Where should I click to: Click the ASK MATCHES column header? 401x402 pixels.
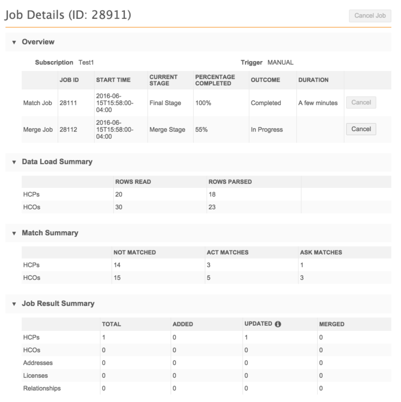coord(321,252)
